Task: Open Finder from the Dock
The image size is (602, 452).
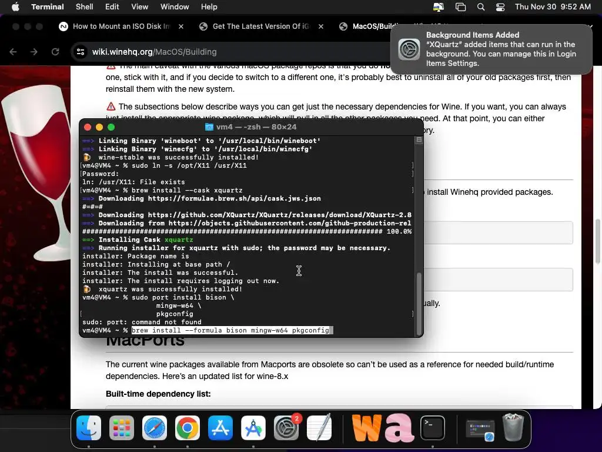Action: [x=89, y=428]
